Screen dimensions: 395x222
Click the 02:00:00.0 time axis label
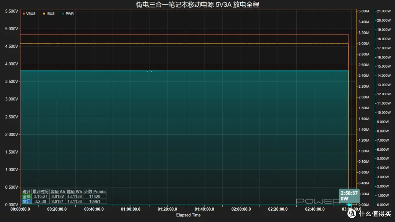(241, 209)
